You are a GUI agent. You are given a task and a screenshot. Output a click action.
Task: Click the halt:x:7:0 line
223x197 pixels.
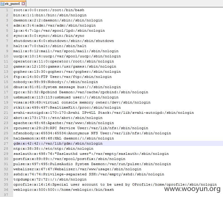click(x=50, y=46)
